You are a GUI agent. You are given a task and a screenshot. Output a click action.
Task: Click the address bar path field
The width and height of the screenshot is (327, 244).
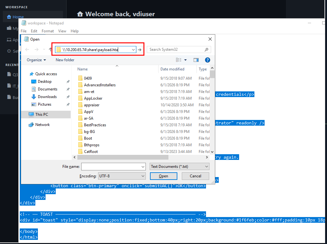(x=96, y=50)
